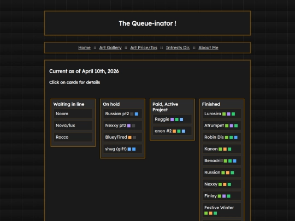The image size is (295, 221).
Task: Go to the Art Gallery page
Action: click(110, 47)
